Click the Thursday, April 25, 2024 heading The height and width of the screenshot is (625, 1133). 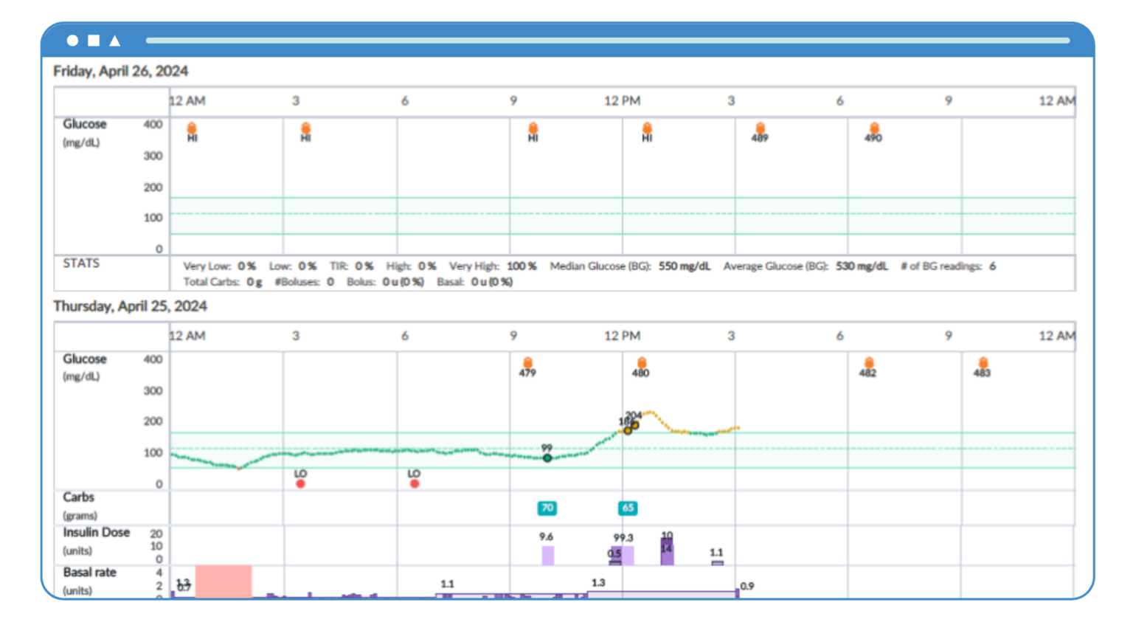[x=130, y=305]
